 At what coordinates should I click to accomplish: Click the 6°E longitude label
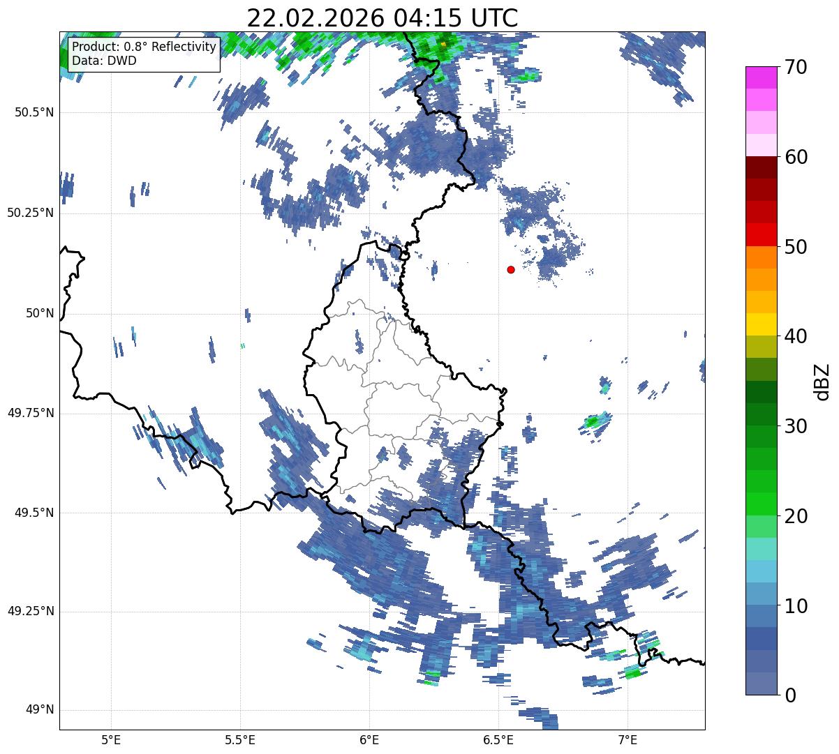tap(369, 739)
